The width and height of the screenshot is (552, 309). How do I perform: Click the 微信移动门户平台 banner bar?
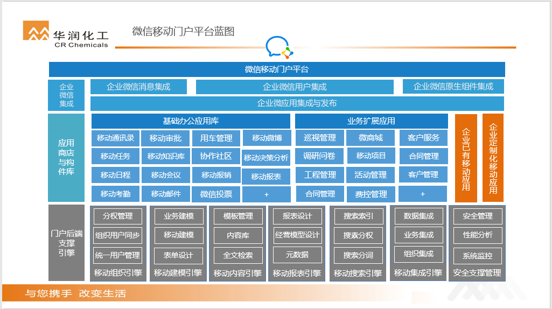(277, 69)
